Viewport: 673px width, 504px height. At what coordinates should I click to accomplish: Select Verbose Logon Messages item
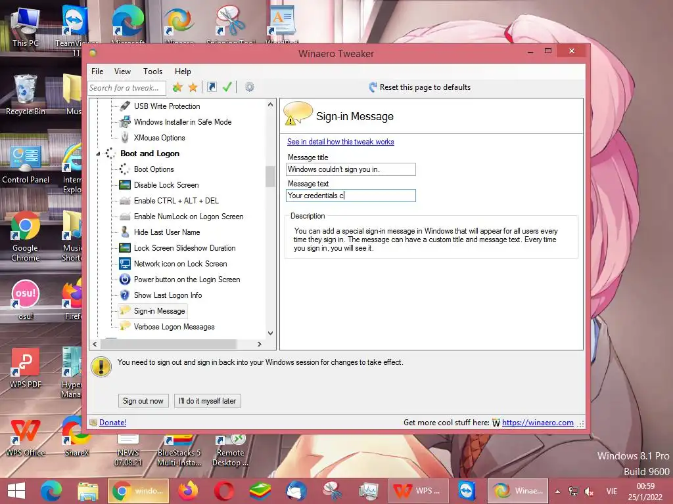click(174, 327)
